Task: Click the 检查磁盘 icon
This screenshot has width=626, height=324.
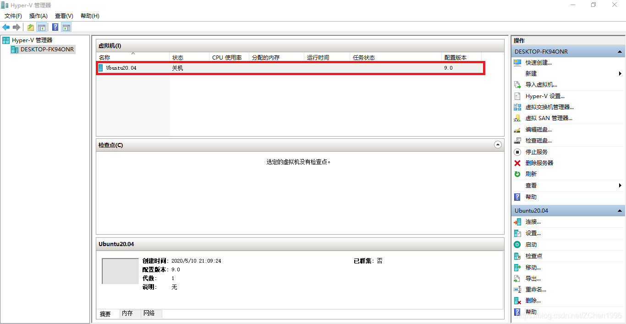Action: (x=517, y=141)
